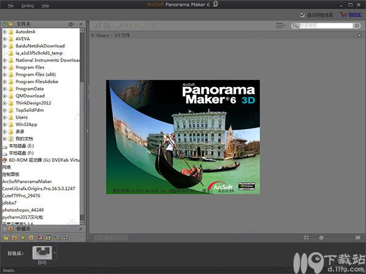Open the stitch mode dropdown arrow

tap(55, 253)
